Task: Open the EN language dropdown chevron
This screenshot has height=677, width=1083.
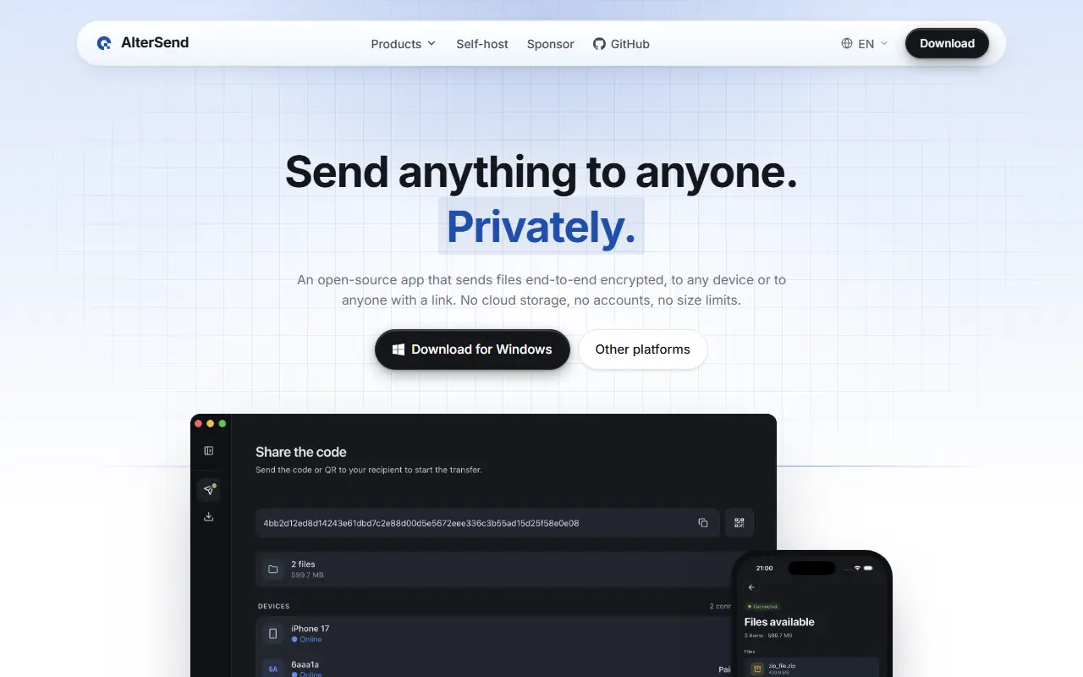Action: pyautogui.click(x=884, y=43)
